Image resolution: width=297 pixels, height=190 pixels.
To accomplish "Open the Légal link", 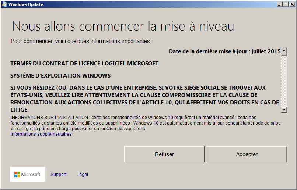I will [82, 174].
